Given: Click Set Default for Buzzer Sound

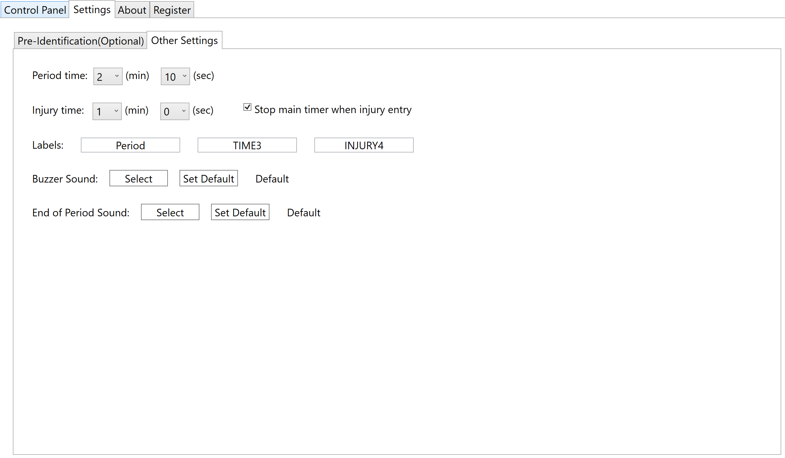Looking at the screenshot, I should click(208, 179).
